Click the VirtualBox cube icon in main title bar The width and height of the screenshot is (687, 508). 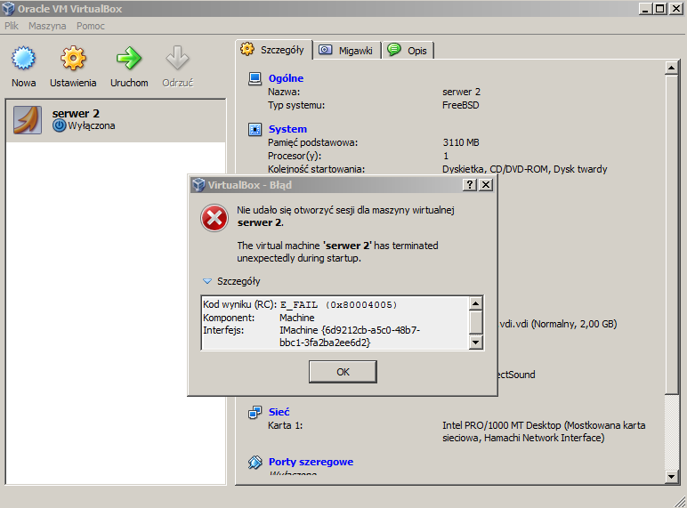coord(8,9)
